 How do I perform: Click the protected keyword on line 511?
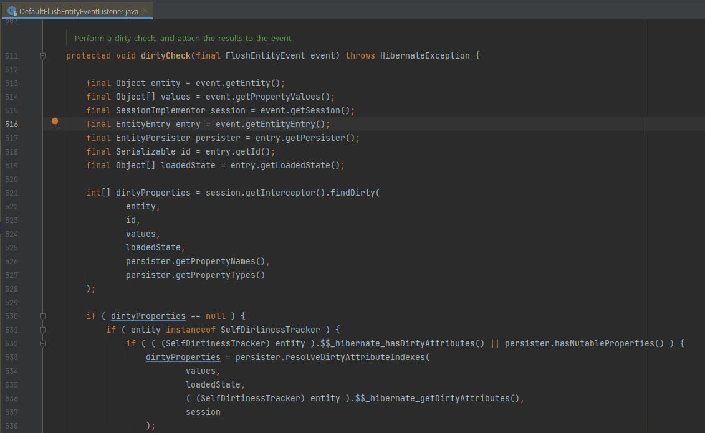click(88, 55)
